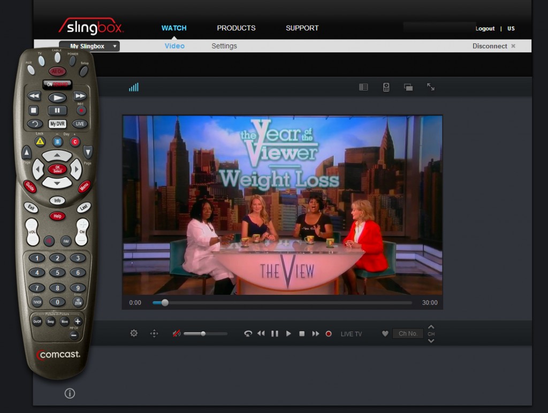Expand the My Slingbox dropdown
This screenshot has width=548, height=413.
89,46
